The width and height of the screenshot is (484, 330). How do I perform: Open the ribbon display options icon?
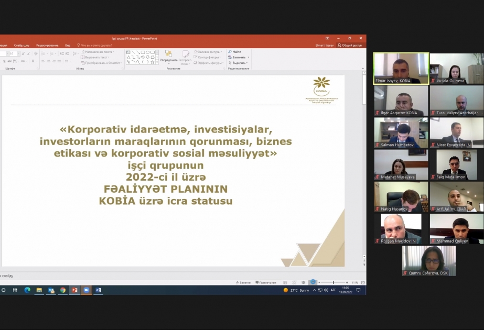pyautogui.click(x=327, y=38)
